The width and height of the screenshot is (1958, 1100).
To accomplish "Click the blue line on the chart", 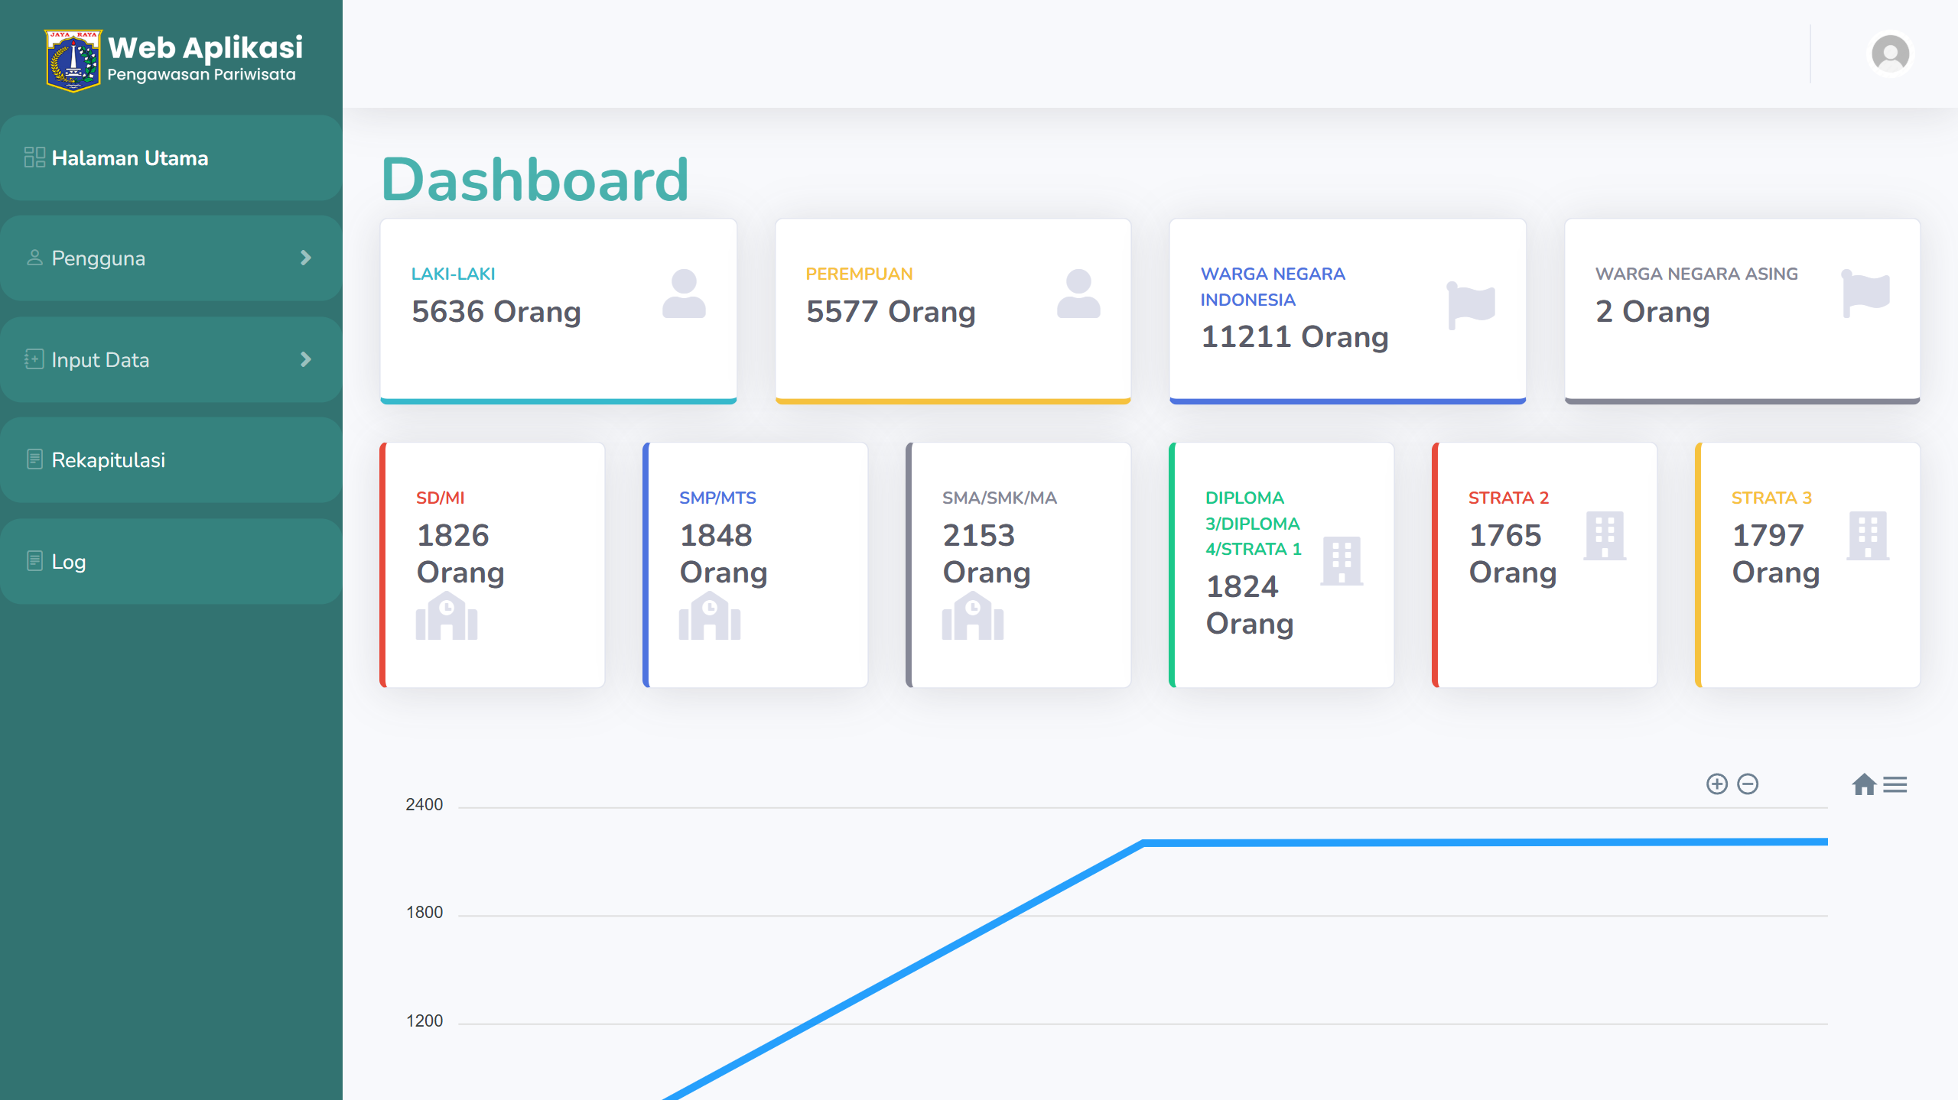I will click(x=1453, y=842).
